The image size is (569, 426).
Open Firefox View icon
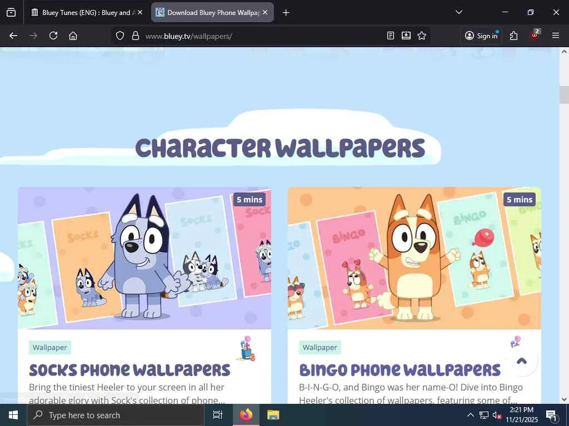tap(11, 13)
